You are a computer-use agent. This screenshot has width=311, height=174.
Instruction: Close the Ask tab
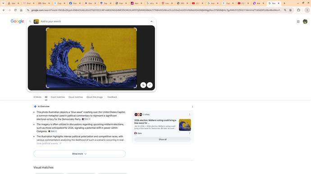(x=263, y=3)
